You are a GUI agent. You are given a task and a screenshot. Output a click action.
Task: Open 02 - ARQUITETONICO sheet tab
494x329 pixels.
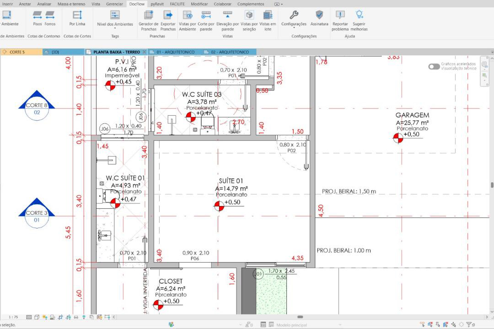coord(230,52)
